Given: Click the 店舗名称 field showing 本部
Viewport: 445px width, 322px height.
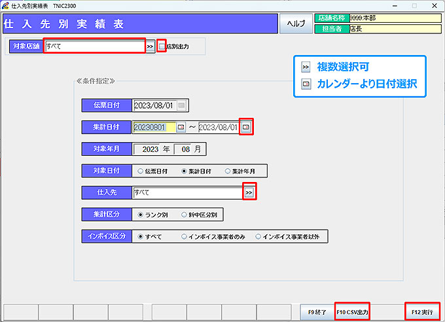Looking at the screenshot, I should click(x=395, y=18).
